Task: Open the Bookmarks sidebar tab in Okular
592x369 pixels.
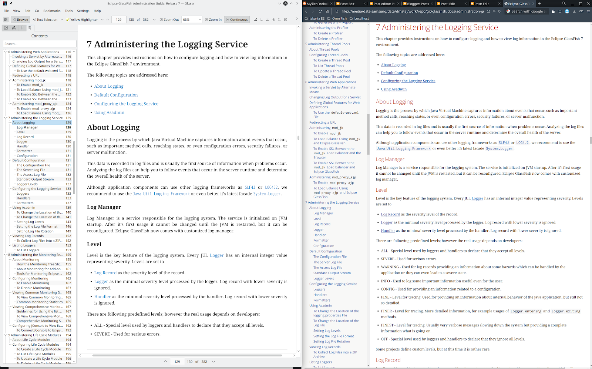Action: tap(22, 28)
